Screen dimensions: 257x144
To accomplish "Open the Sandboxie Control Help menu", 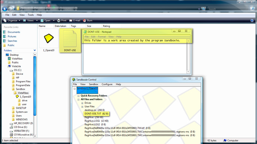I will point(118,84).
